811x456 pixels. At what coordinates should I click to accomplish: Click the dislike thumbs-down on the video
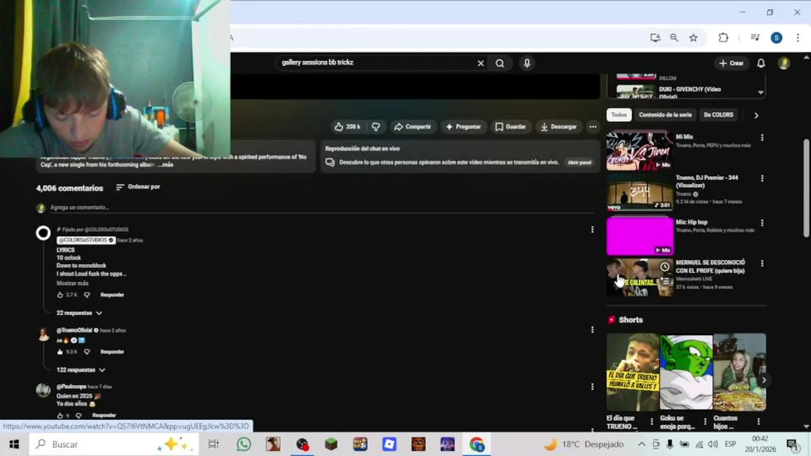(376, 127)
